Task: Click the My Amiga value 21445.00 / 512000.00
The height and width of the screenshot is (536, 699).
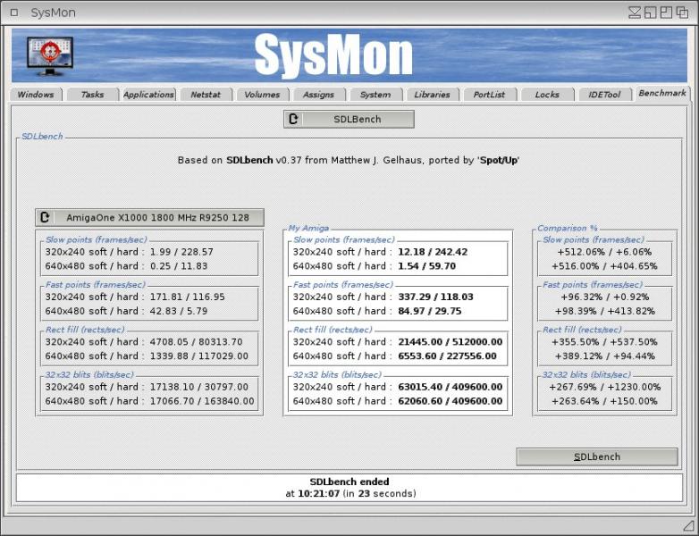Action: tap(451, 342)
